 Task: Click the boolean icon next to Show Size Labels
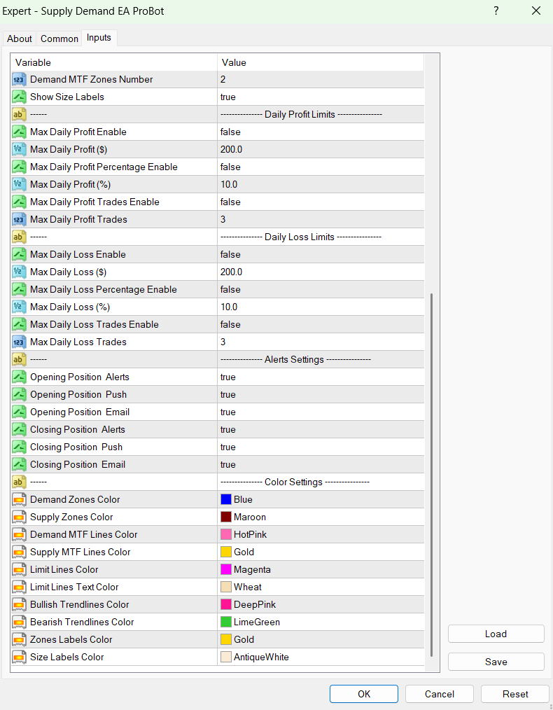[x=20, y=97]
